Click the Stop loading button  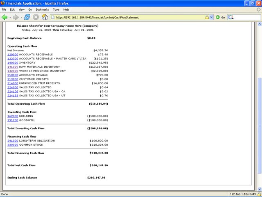(36, 17)
